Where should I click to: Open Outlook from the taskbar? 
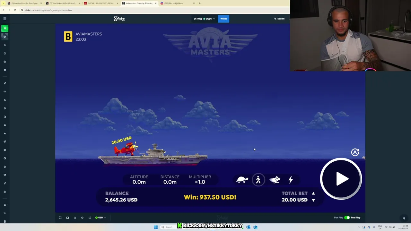(248, 227)
